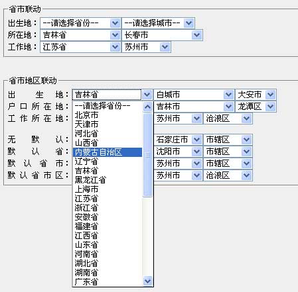Image resolution: width=298 pixels, height=292 pixels.
Task: Select 吉林省 in the open province list
Action: tap(108, 171)
